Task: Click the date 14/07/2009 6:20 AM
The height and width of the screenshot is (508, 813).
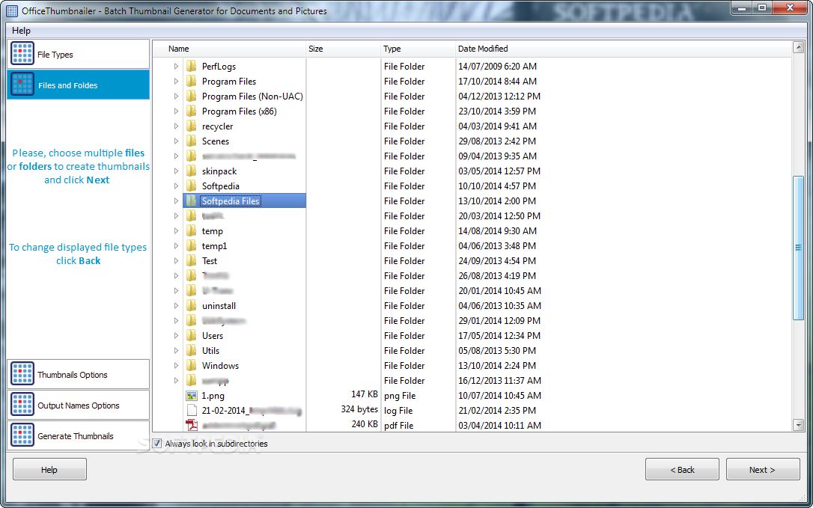Action: 497,67
